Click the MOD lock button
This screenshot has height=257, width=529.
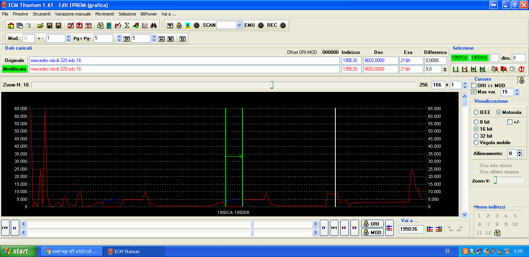coord(372,232)
